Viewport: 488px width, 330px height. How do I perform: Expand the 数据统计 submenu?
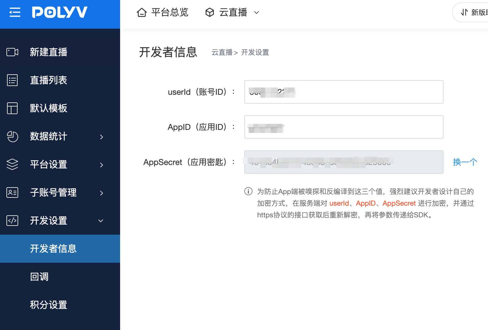pyautogui.click(x=101, y=137)
